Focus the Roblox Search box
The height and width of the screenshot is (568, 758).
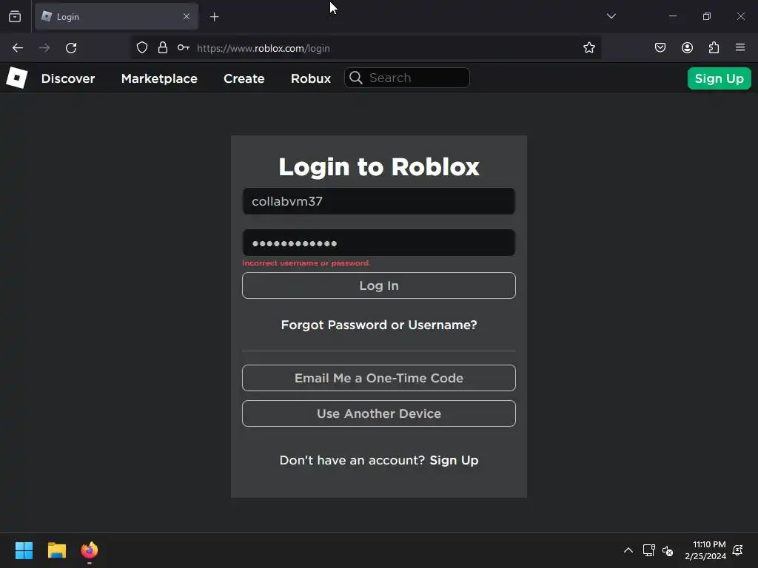pos(407,78)
